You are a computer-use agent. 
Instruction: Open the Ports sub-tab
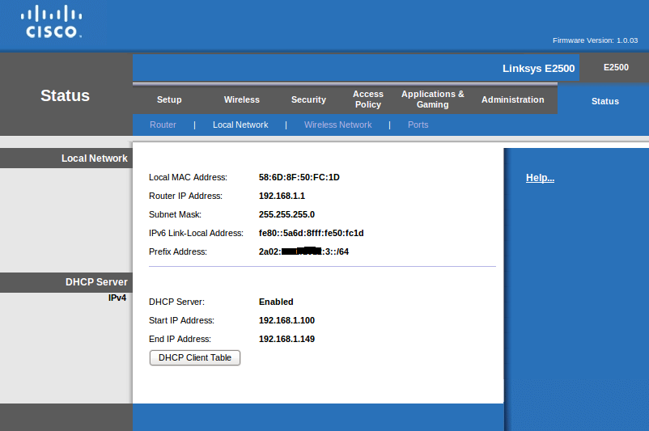tap(418, 125)
